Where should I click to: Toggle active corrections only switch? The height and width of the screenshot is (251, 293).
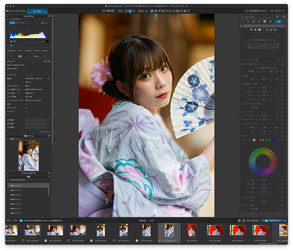pyautogui.click(x=283, y=17)
